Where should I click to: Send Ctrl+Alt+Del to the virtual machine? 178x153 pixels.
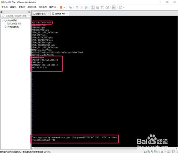70,7
